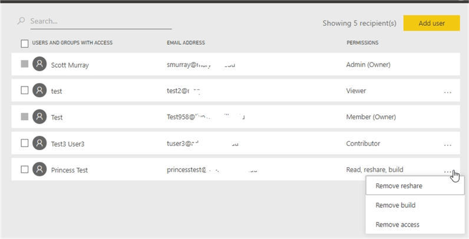Click the Email Address column header

[x=186, y=43]
